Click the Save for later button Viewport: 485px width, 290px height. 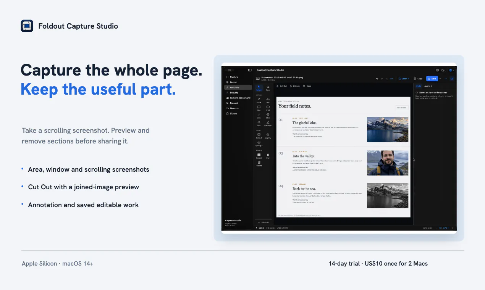[401, 108]
